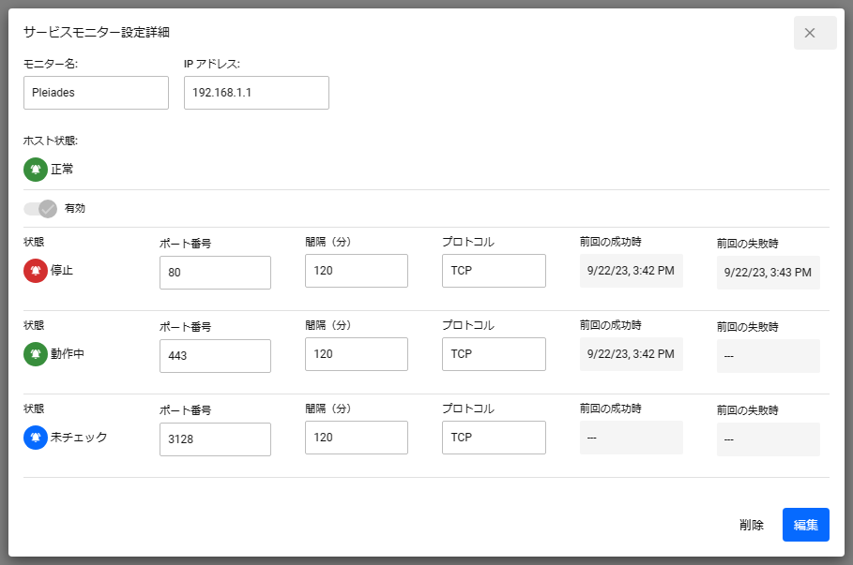Click last failure time 9/22/23, 3:43 PM
Viewport: 853px width, 565px height.
(x=768, y=273)
